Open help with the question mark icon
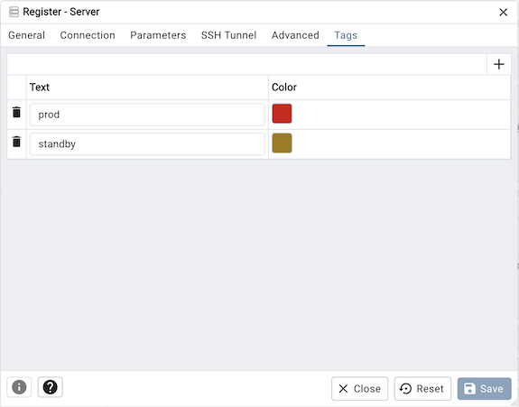 tap(50, 387)
